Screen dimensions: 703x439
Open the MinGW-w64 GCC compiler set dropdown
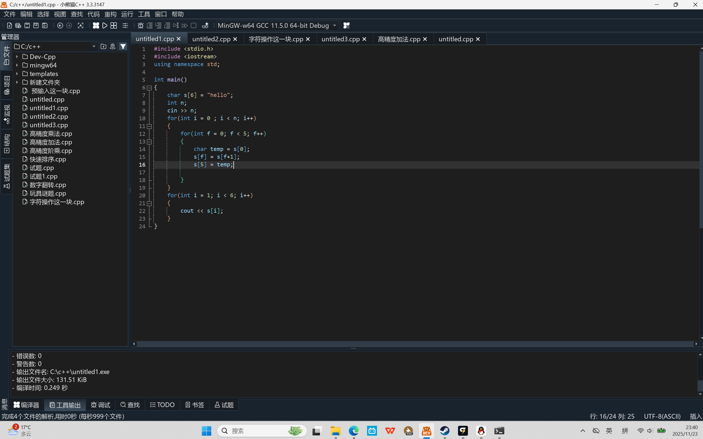pos(334,26)
